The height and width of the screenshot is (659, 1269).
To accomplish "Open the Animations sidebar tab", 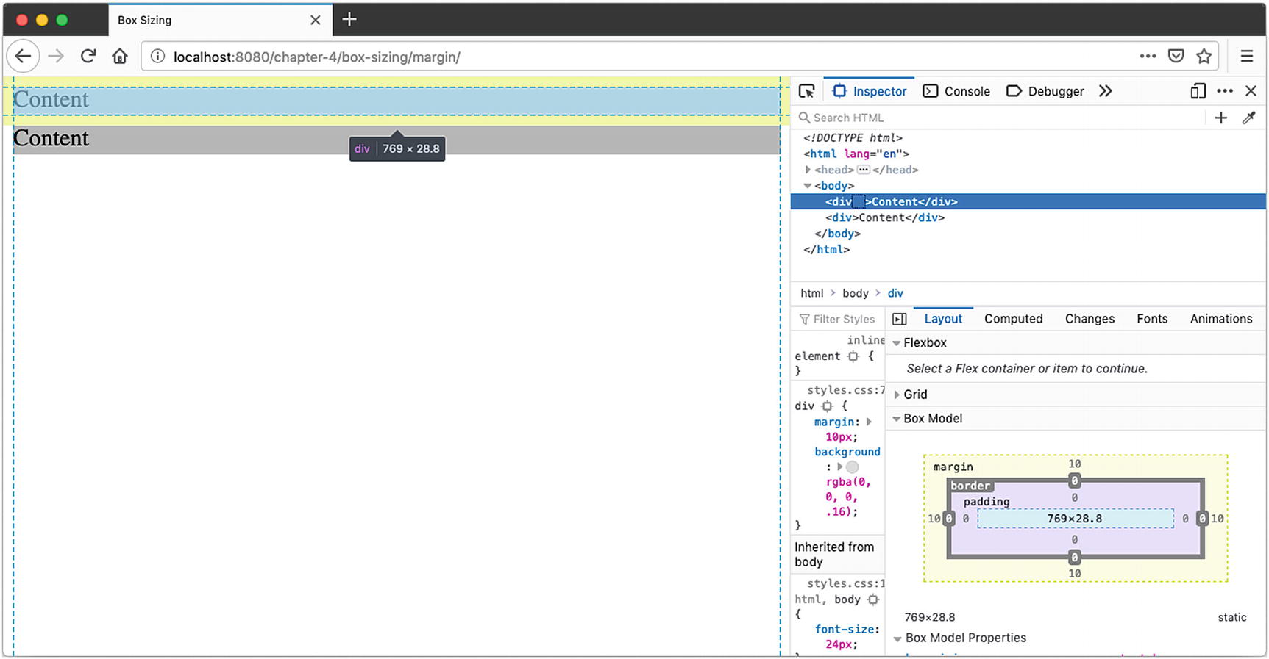I will (1221, 319).
